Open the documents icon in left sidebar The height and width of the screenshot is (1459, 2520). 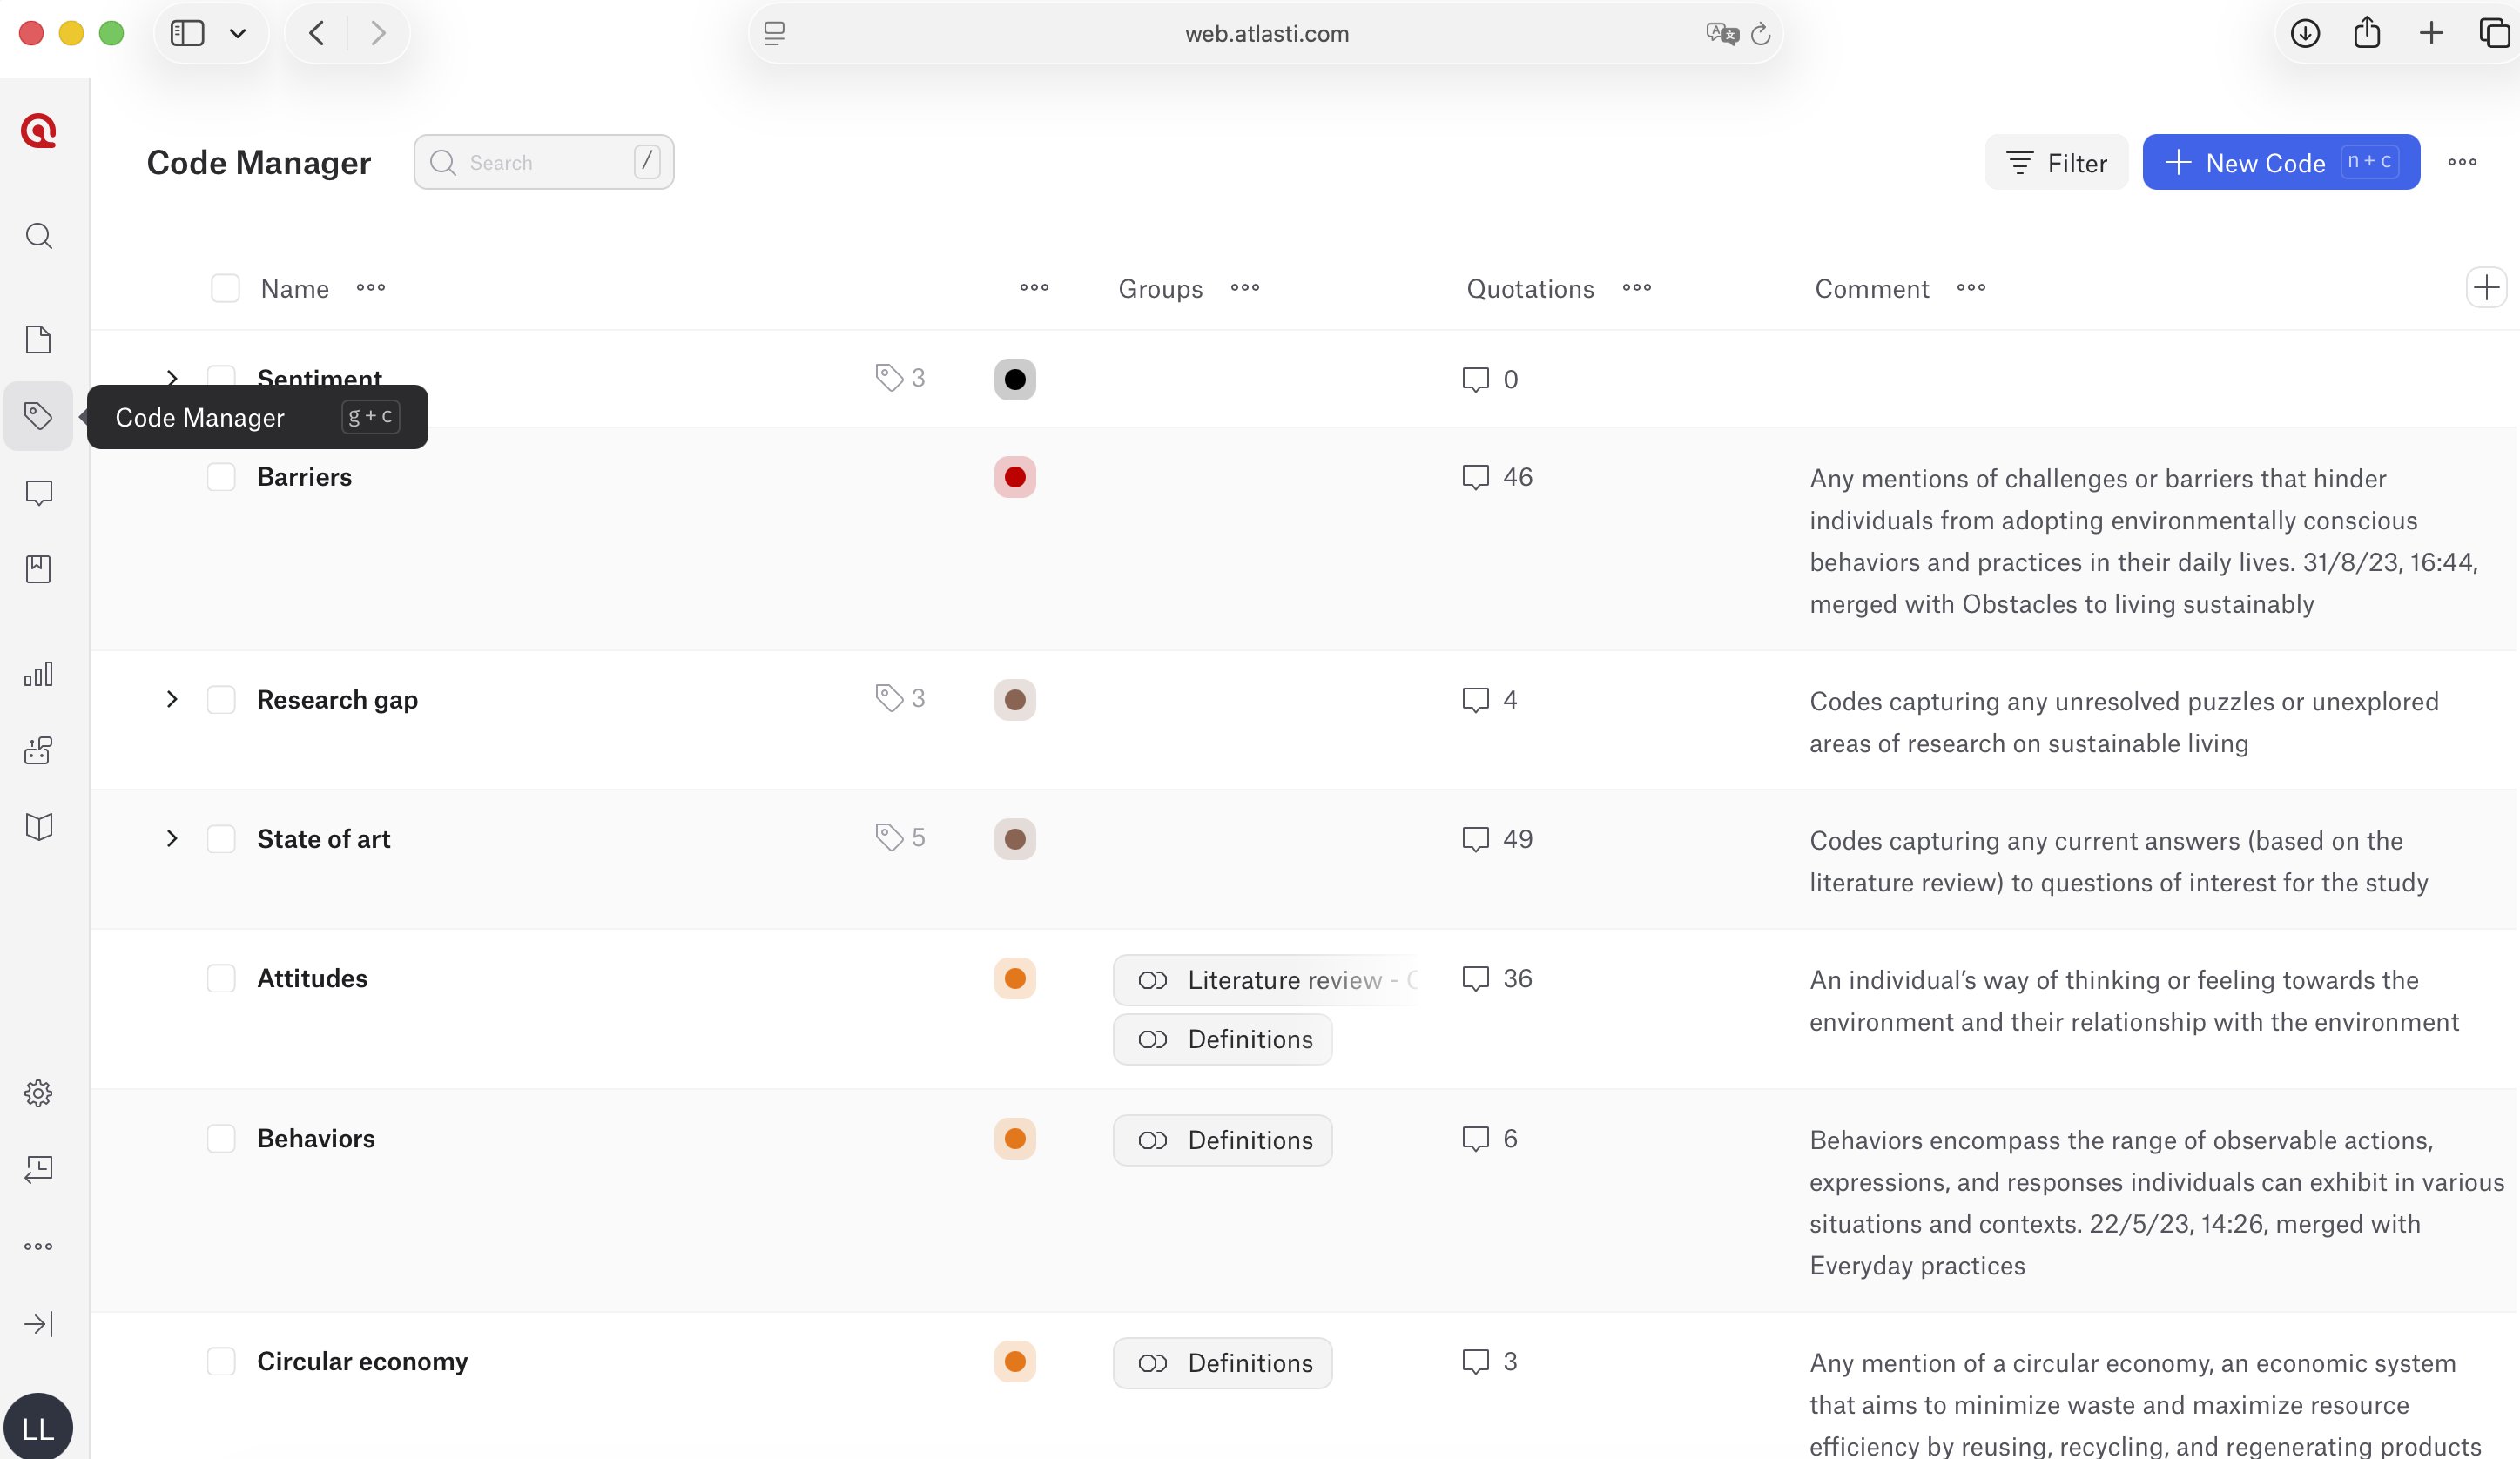click(x=38, y=339)
